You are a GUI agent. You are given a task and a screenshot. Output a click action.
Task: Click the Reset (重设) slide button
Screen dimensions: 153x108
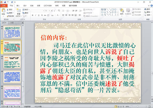tap(25, 13)
